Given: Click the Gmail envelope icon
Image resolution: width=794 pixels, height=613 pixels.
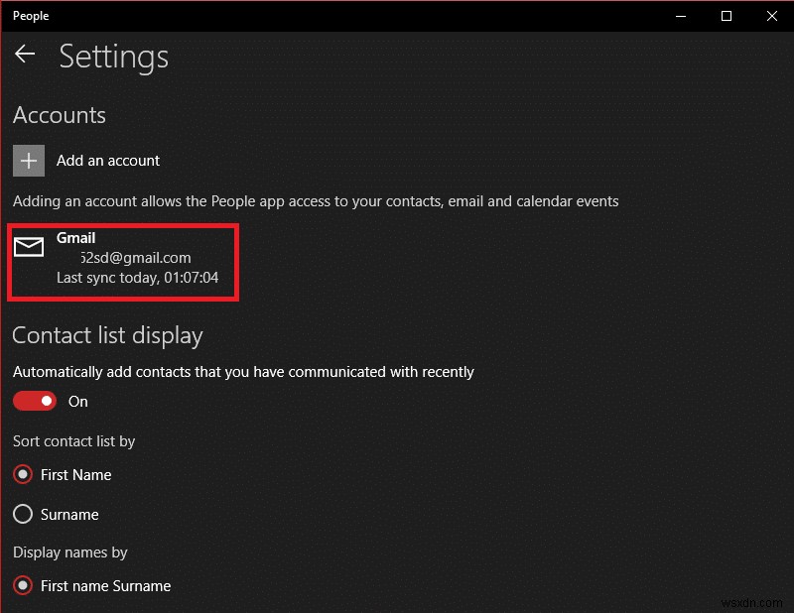Looking at the screenshot, I should point(29,247).
